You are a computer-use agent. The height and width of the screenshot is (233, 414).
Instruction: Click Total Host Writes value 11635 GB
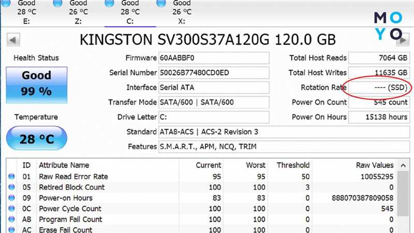379,72
